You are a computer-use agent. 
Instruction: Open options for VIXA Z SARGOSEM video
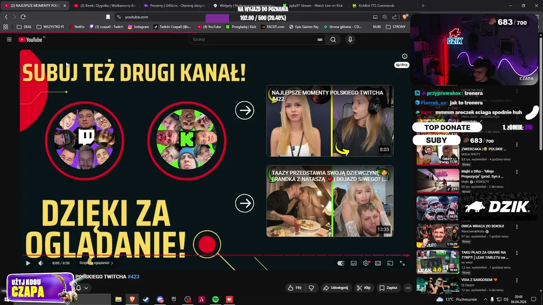pyautogui.click(x=517, y=280)
